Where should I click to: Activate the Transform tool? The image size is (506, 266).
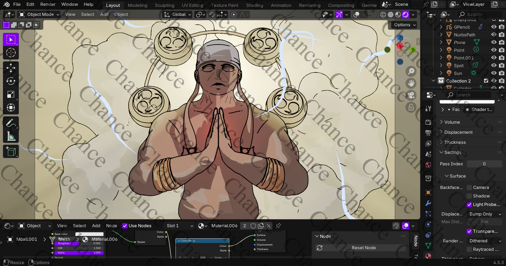tap(11, 107)
